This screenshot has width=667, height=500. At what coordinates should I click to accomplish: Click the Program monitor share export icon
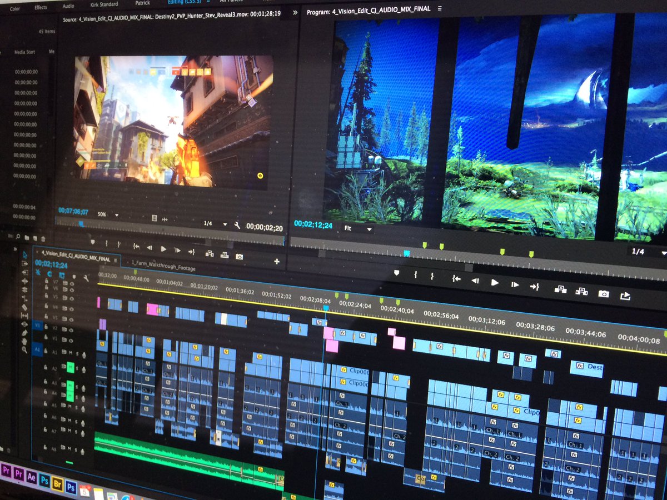click(x=625, y=296)
